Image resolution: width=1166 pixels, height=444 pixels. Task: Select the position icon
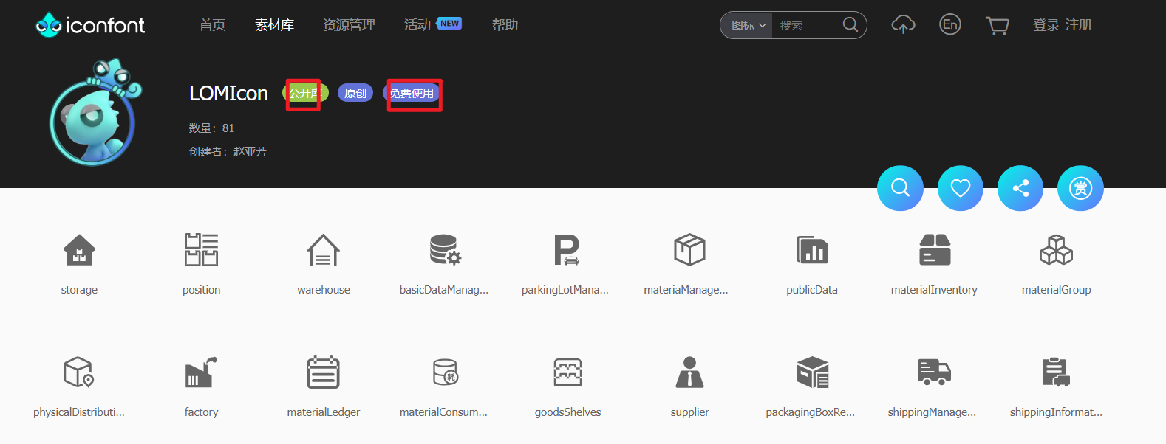point(201,250)
